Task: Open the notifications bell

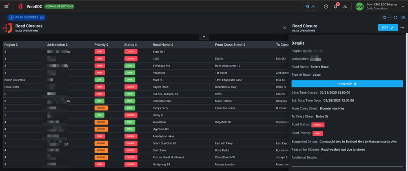Action: (x=335, y=7)
